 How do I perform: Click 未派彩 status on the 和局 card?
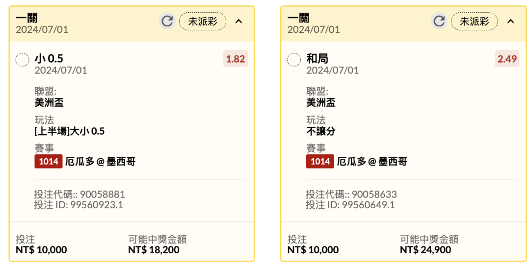(475, 21)
